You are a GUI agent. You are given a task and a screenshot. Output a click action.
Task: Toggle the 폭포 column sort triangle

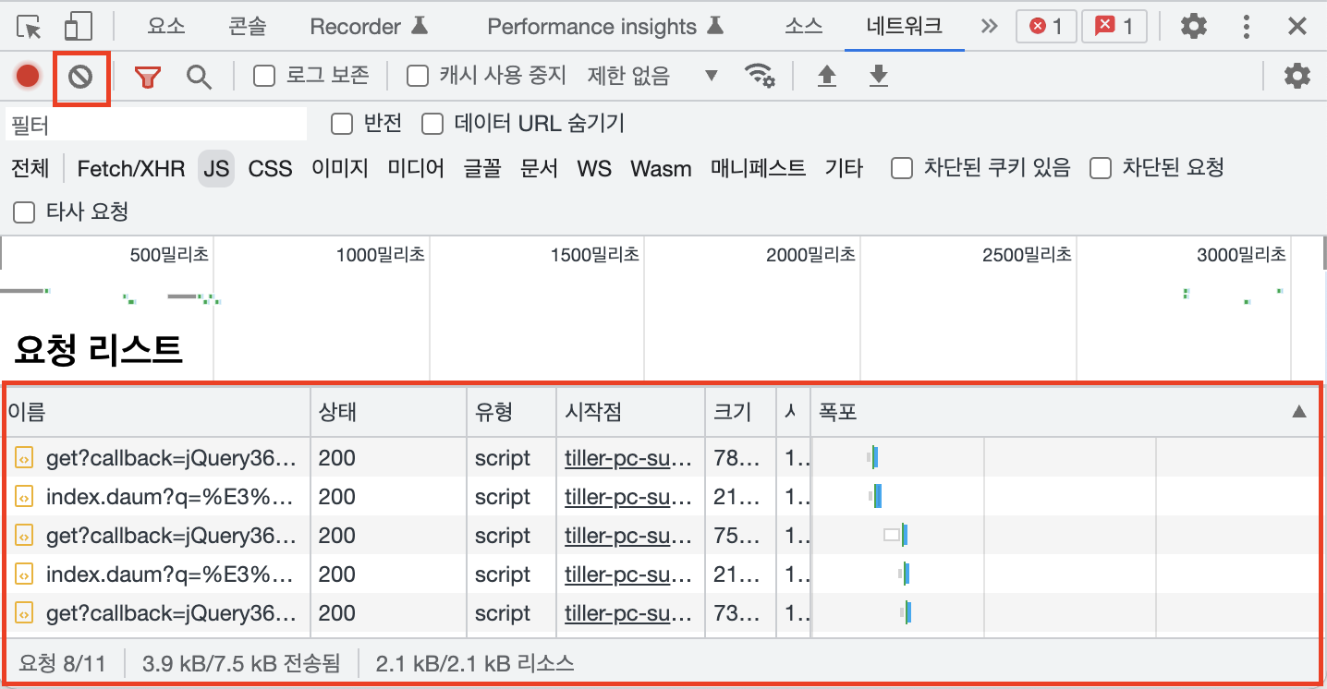click(x=1303, y=412)
